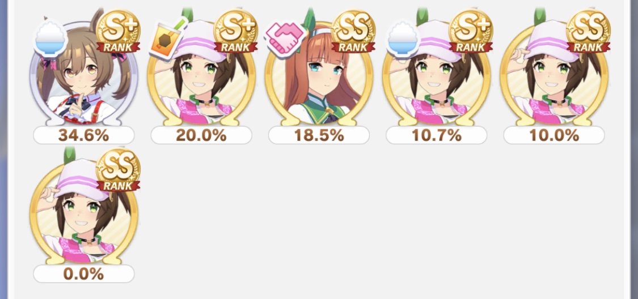Select the orange-haired character with green ribbon

tap(319, 73)
